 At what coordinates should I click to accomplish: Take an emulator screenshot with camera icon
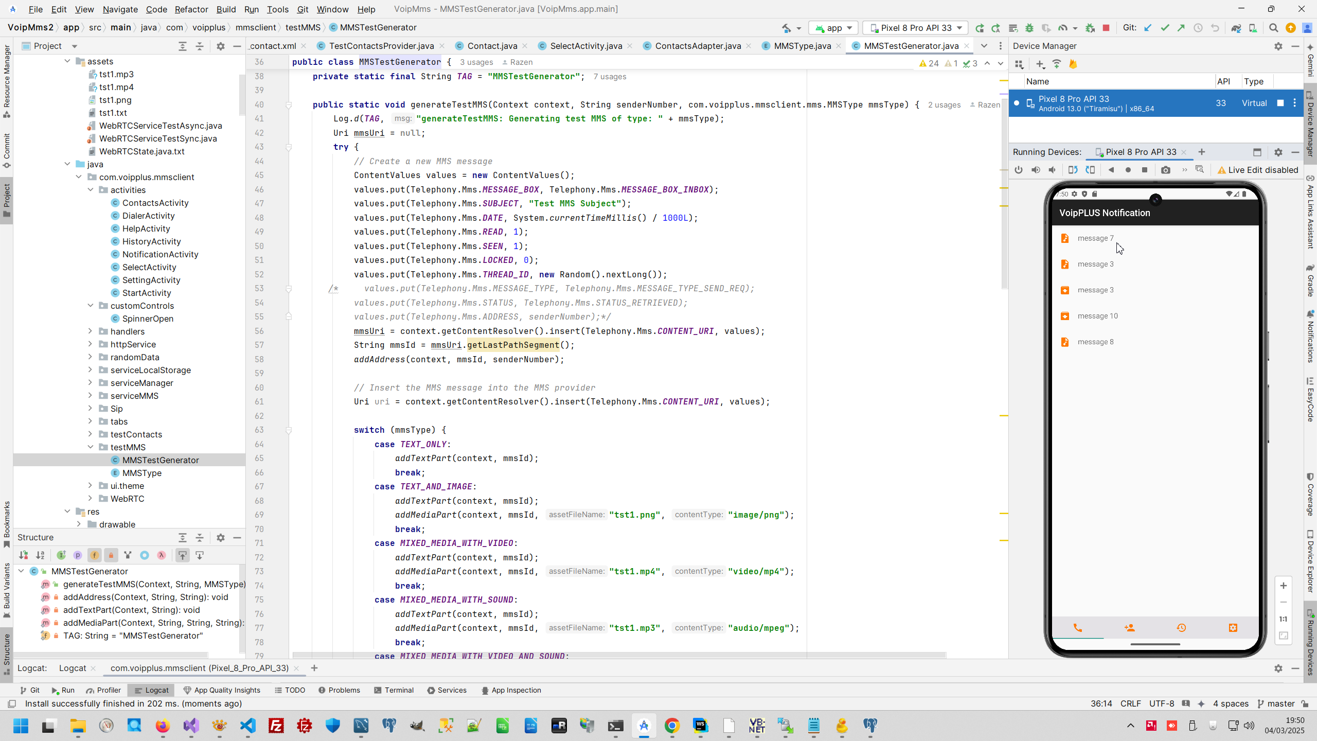pos(1166,170)
